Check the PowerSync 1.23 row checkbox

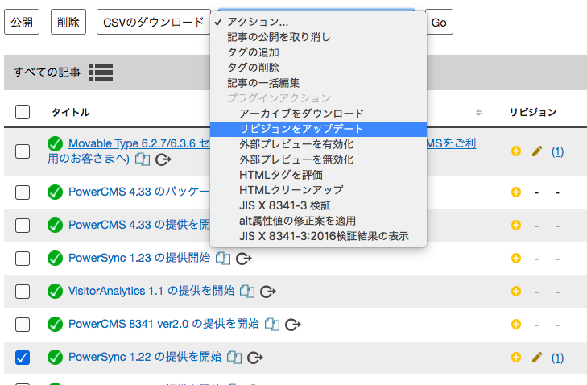[x=23, y=259]
